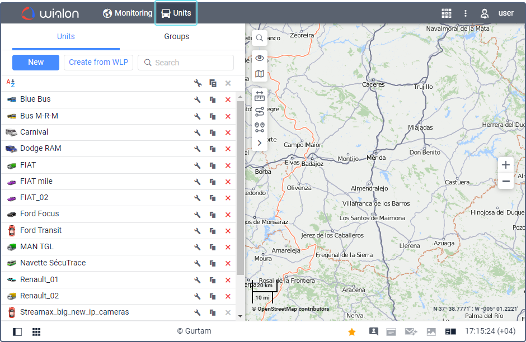Open the apps grid menu in header

click(x=446, y=13)
